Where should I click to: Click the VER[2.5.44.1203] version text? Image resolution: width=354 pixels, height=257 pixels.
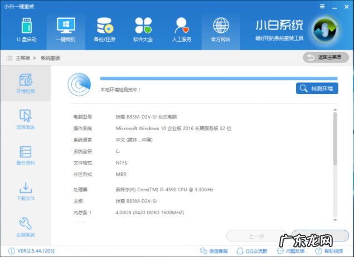36,251
